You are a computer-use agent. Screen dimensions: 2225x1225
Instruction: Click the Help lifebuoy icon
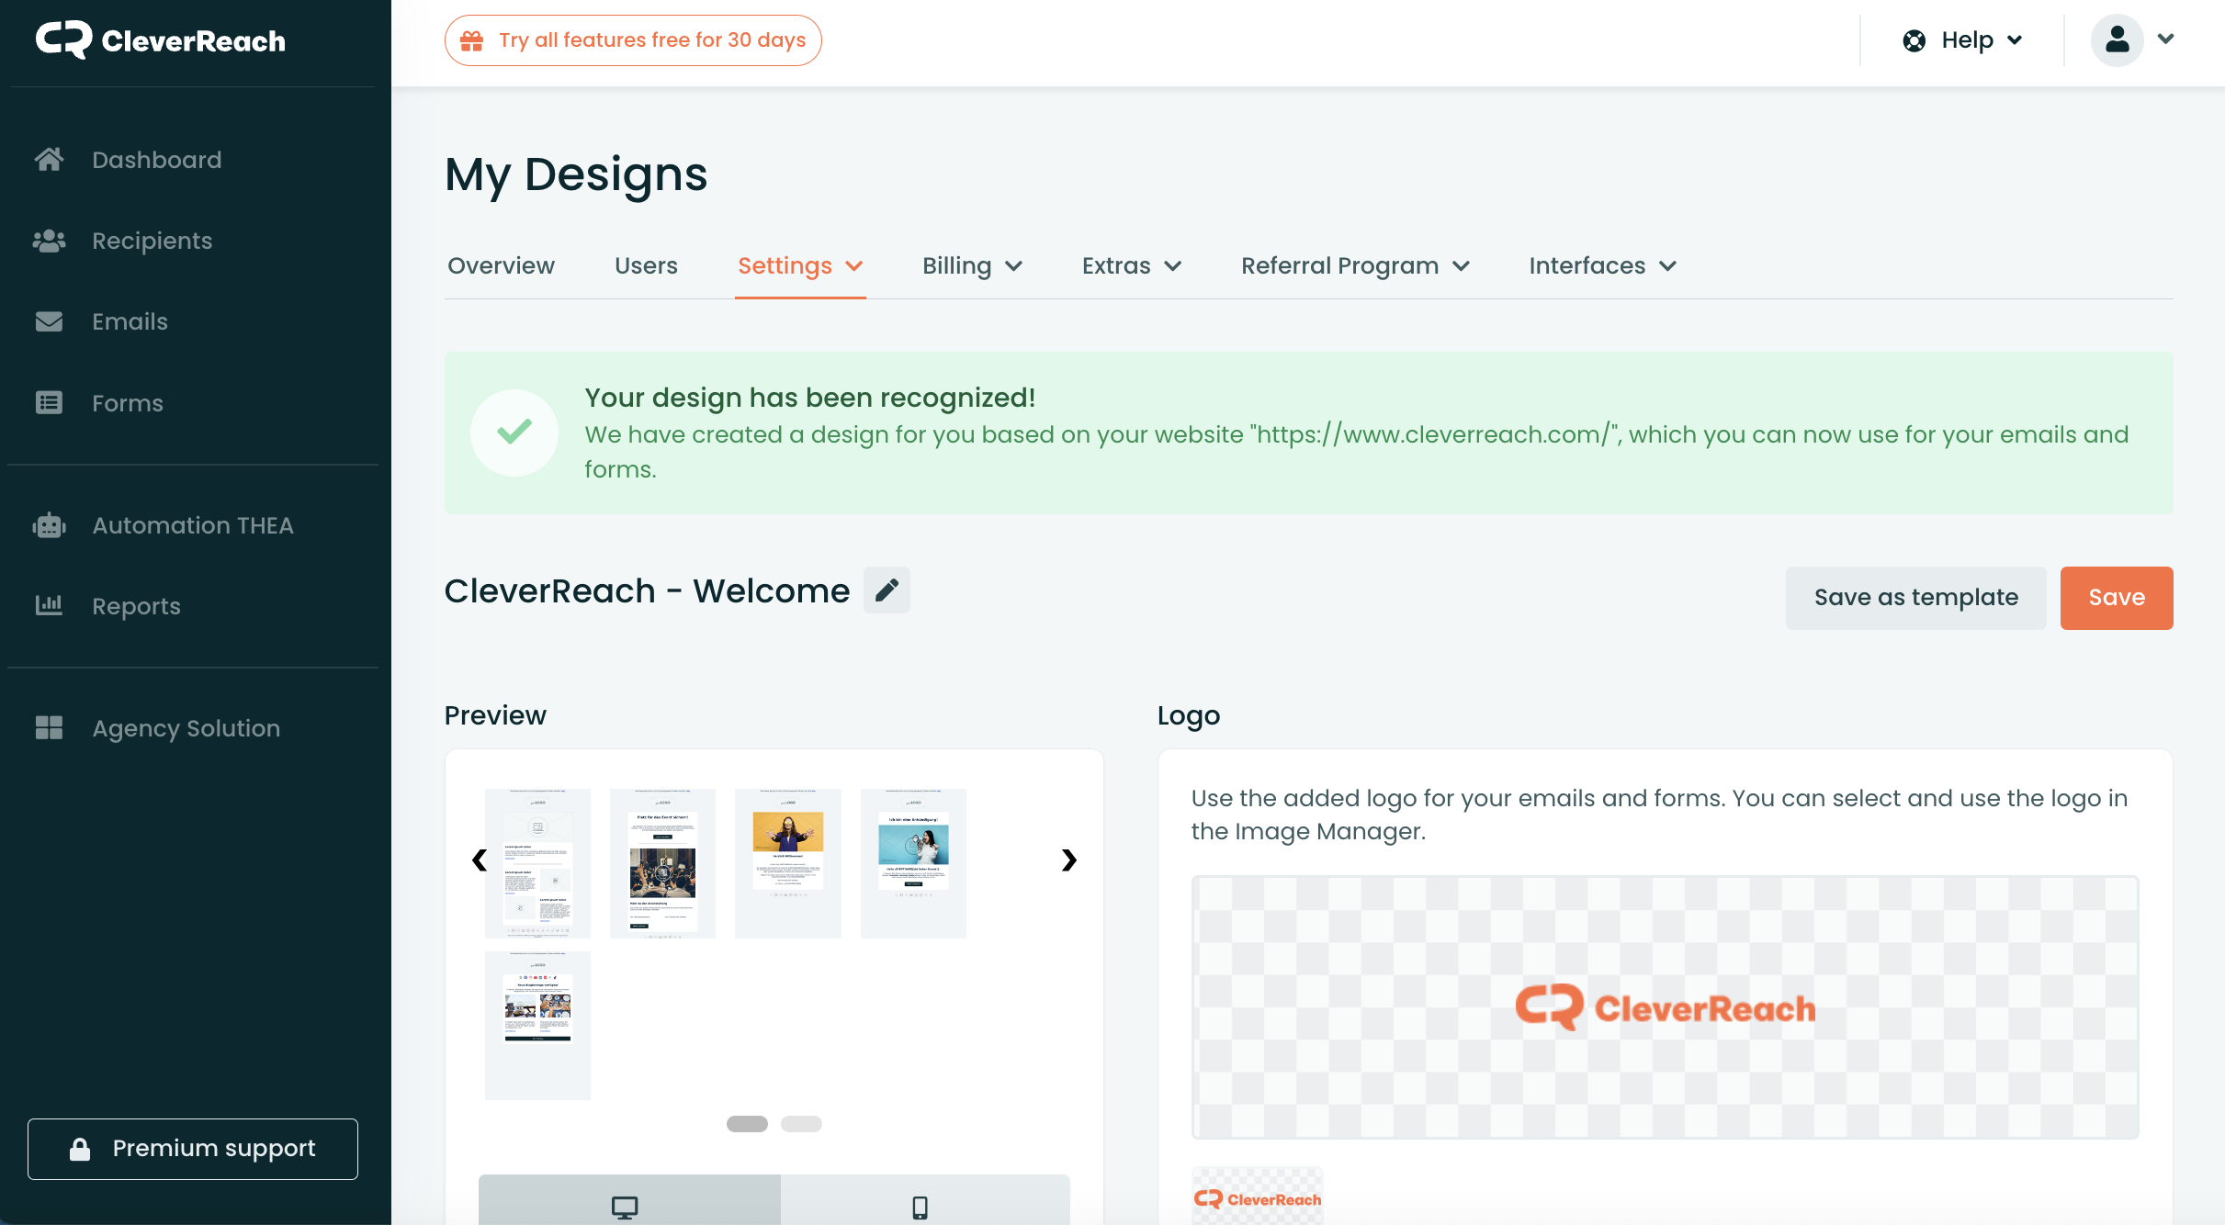click(1914, 40)
